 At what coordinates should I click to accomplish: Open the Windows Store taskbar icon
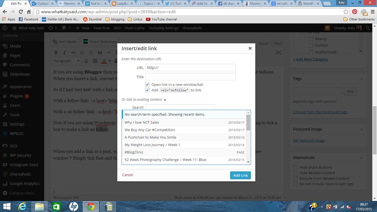pos(56,206)
